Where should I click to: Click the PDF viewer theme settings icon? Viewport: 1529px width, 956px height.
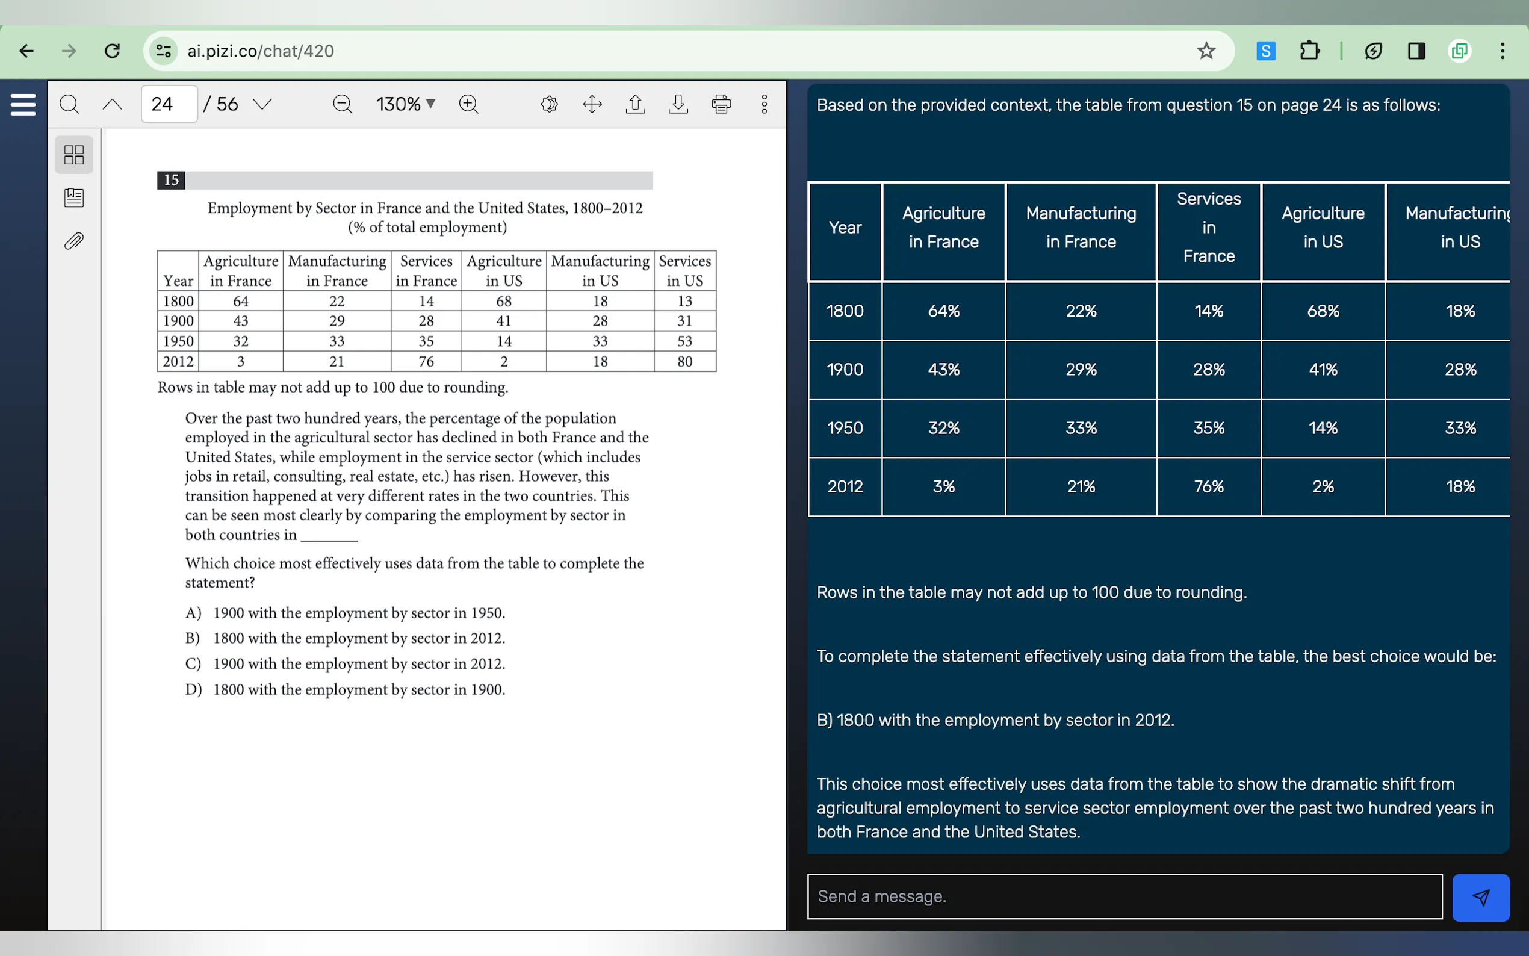coord(548,104)
